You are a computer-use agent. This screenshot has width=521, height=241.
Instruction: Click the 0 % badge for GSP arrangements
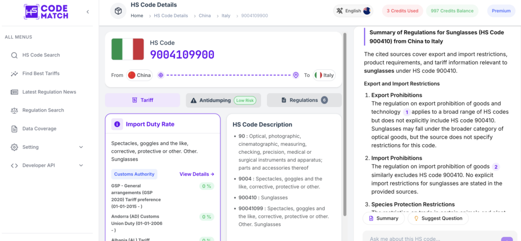(207, 186)
